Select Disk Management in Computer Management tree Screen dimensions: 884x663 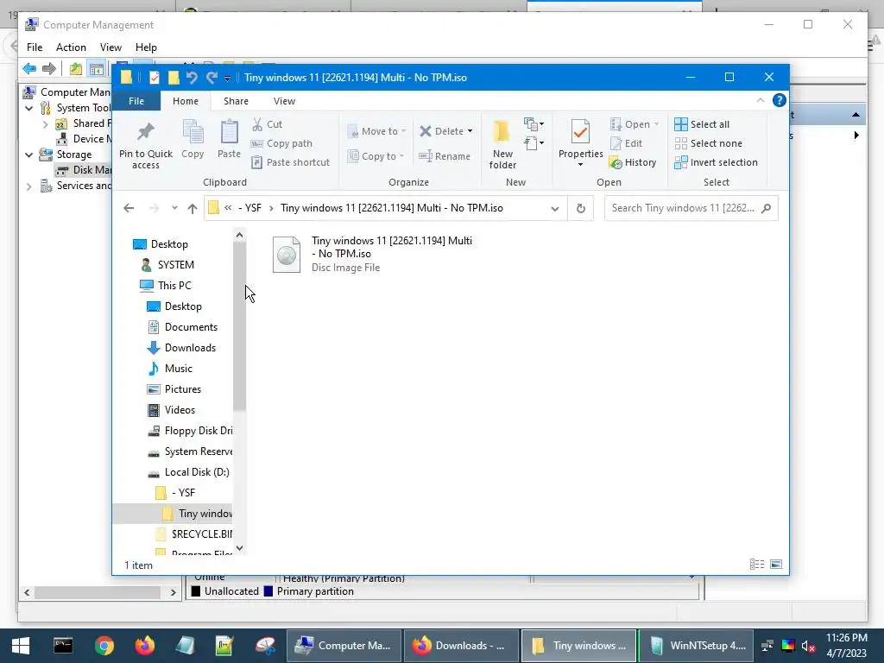(x=84, y=170)
